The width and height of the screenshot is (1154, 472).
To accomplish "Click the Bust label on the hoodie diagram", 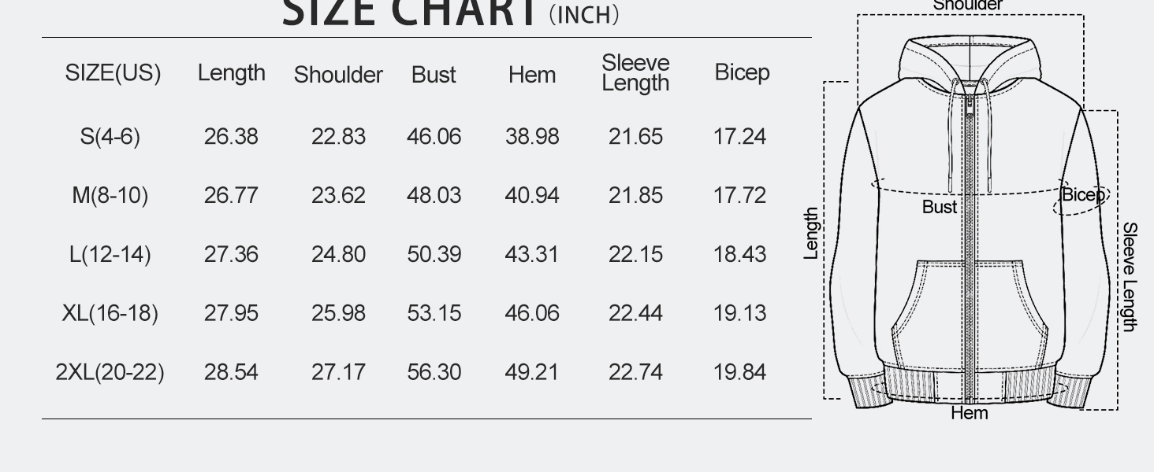I will tap(940, 207).
